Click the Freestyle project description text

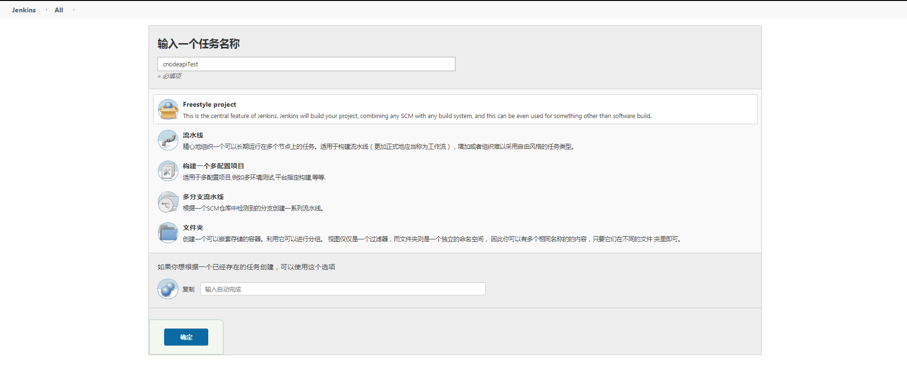tap(417, 116)
